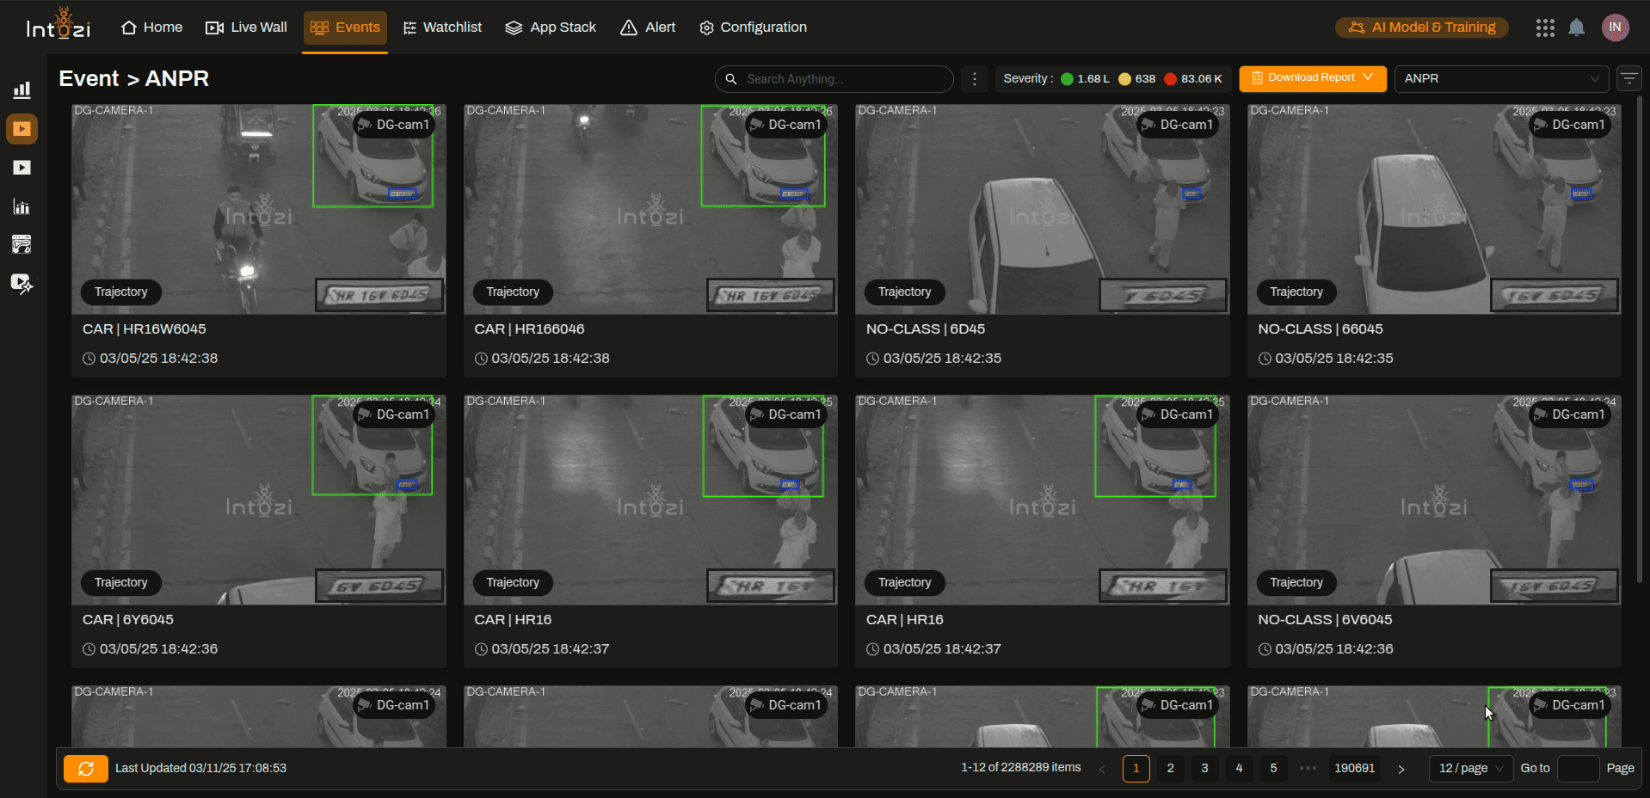This screenshot has height=798, width=1650.
Task: Open the apps grid launcher icon
Action: 1545,28
